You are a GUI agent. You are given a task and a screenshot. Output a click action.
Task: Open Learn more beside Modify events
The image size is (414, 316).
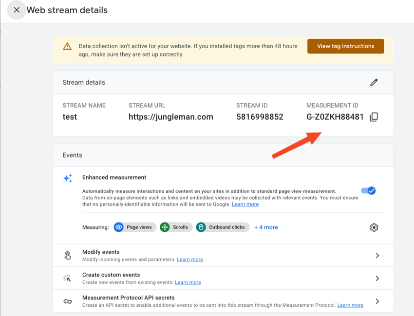(x=189, y=259)
